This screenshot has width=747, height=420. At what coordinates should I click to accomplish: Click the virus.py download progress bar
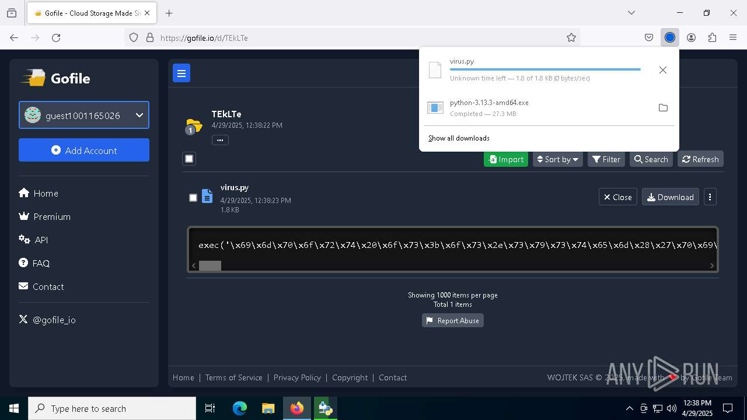[x=545, y=69]
